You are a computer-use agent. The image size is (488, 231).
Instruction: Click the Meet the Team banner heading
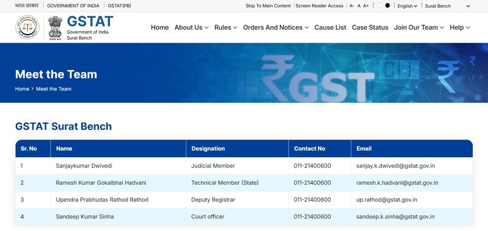coord(56,74)
